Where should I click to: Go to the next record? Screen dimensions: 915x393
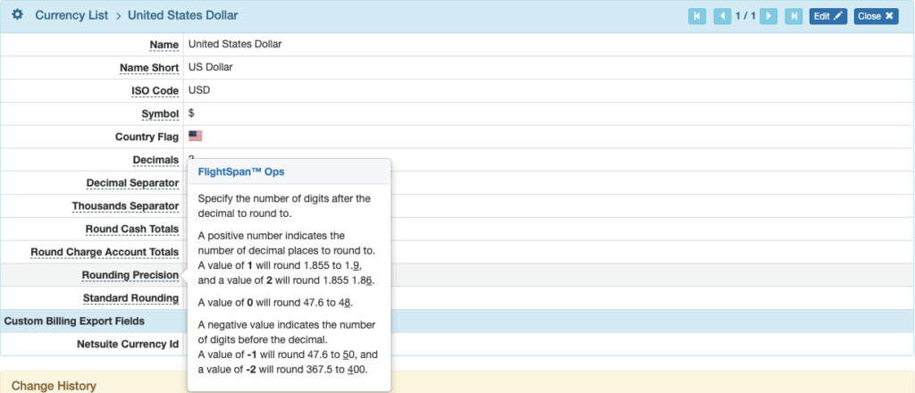(x=768, y=16)
